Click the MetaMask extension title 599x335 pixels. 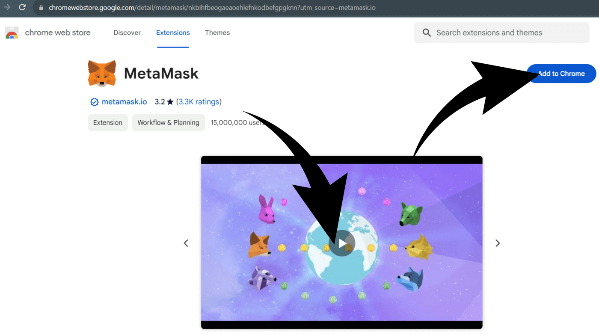coord(161,74)
